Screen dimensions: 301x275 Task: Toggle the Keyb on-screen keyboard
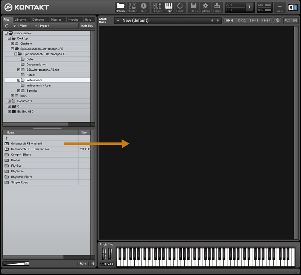[169, 7]
